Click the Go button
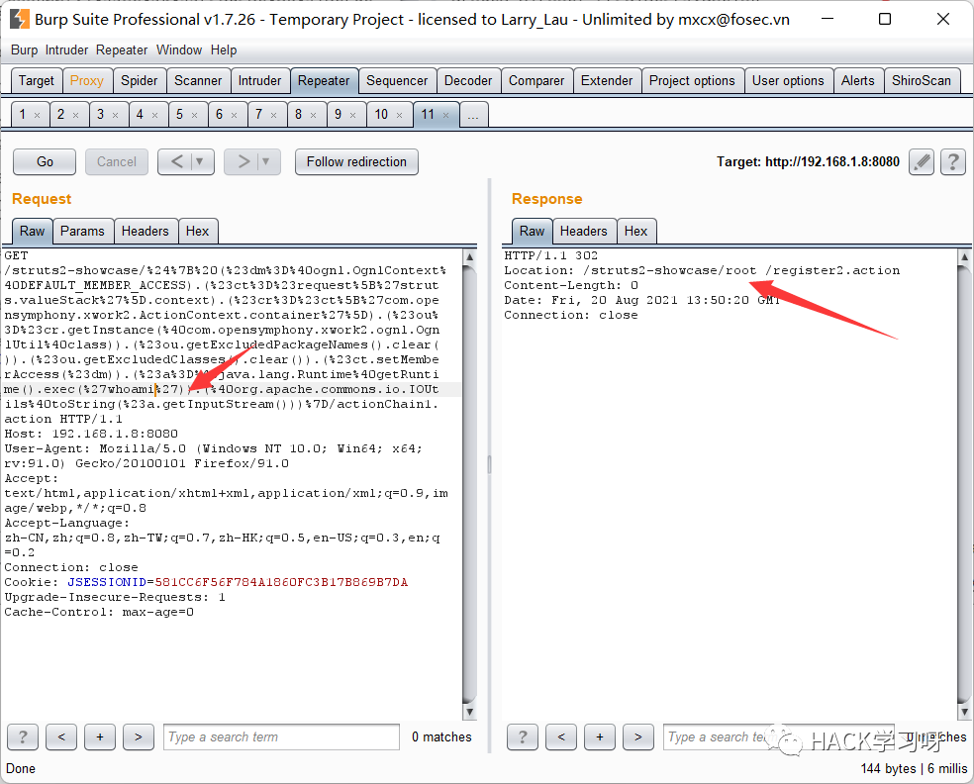 tap(45, 162)
